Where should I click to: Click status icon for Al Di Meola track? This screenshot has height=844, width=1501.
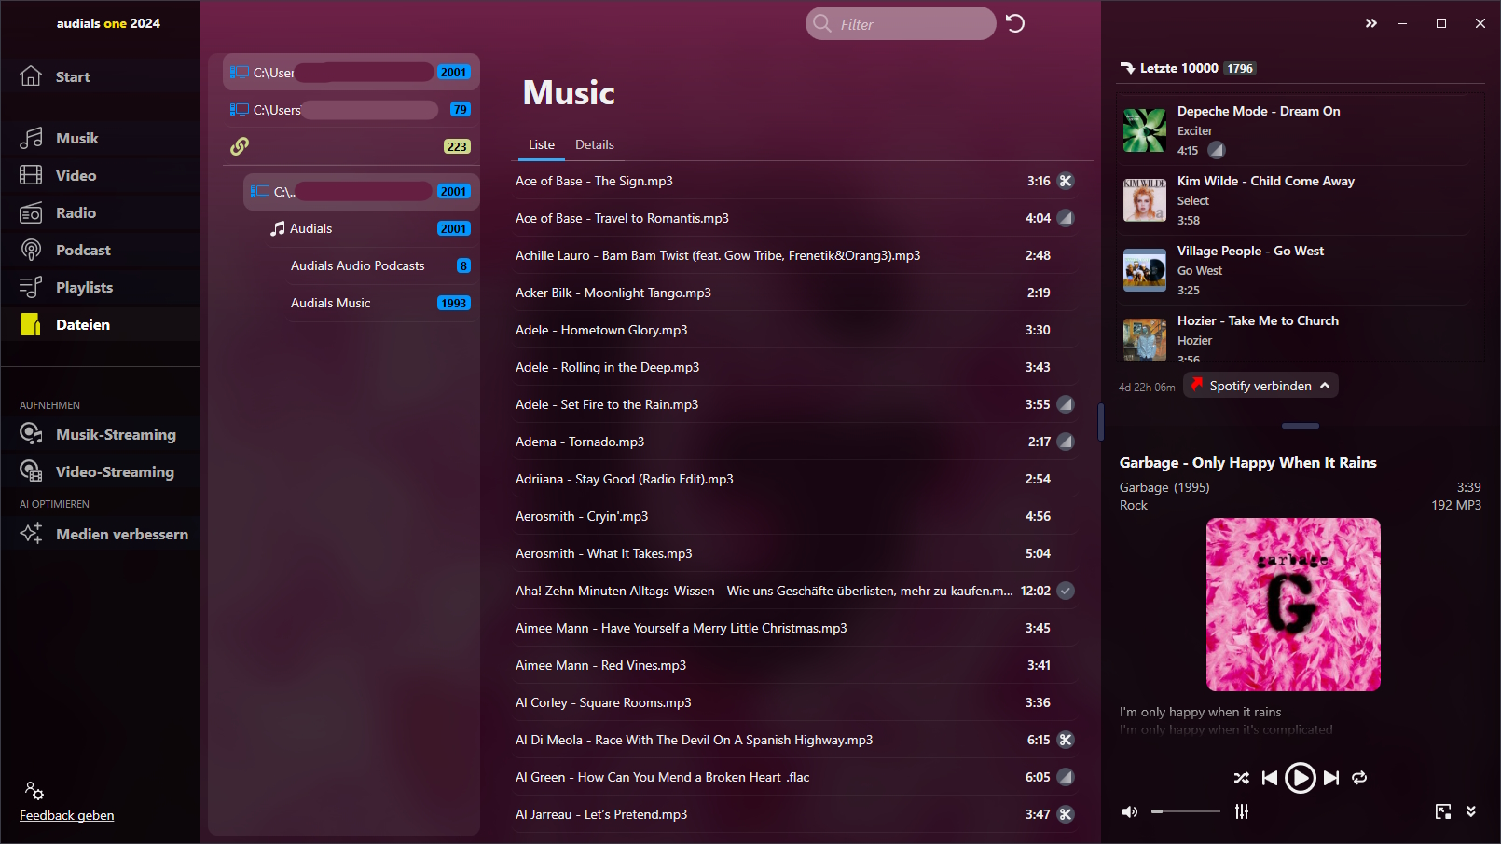point(1066,740)
